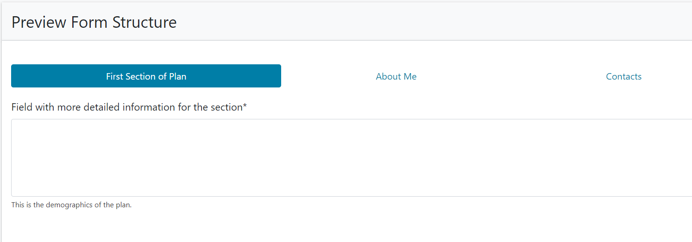This screenshot has width=692, height=242.
Task: Go to the About Me section
Action: pos(396,77)
